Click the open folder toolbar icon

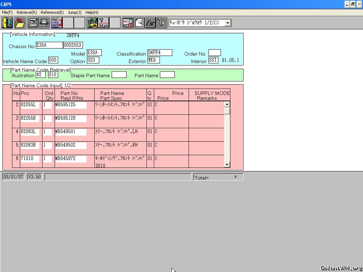point(20,23)
